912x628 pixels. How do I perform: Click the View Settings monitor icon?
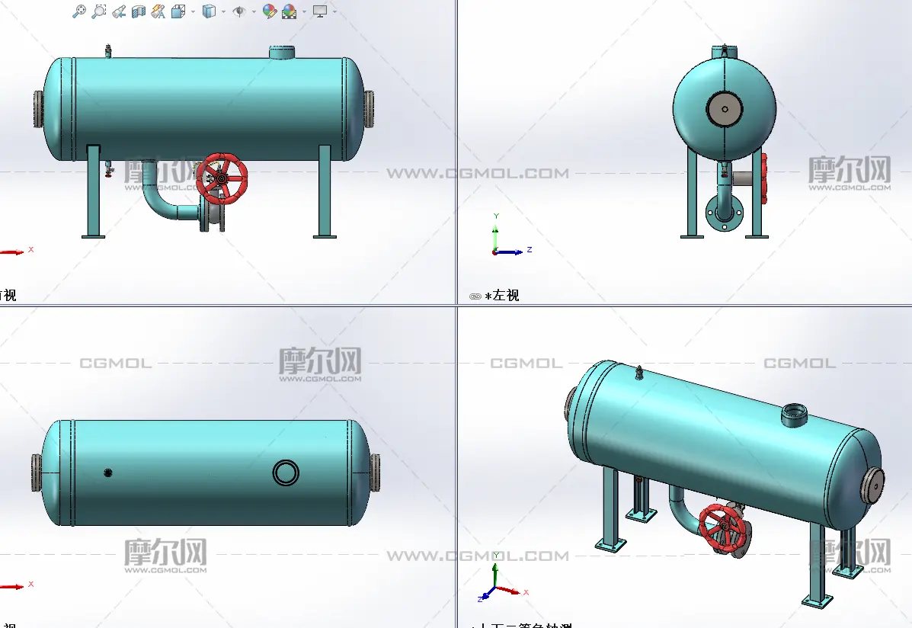(320, 11)
